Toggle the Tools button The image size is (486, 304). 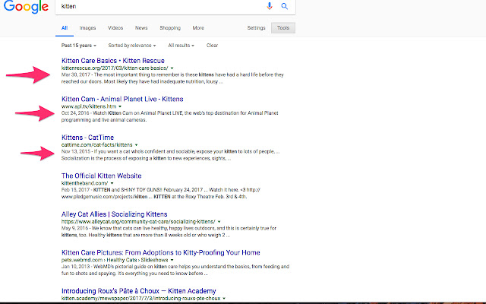tap(283, 28)
